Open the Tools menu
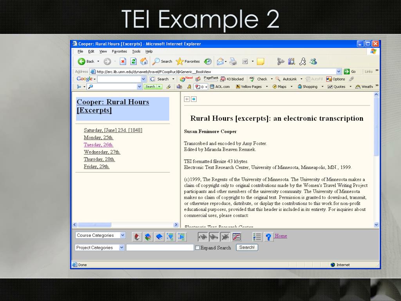Viewport: 401px width, 301px height. click(136, 51)
